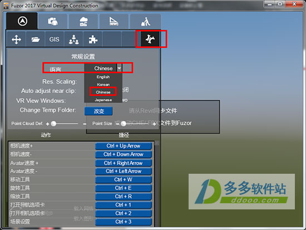Choose English in language list

tap(103, 77)
